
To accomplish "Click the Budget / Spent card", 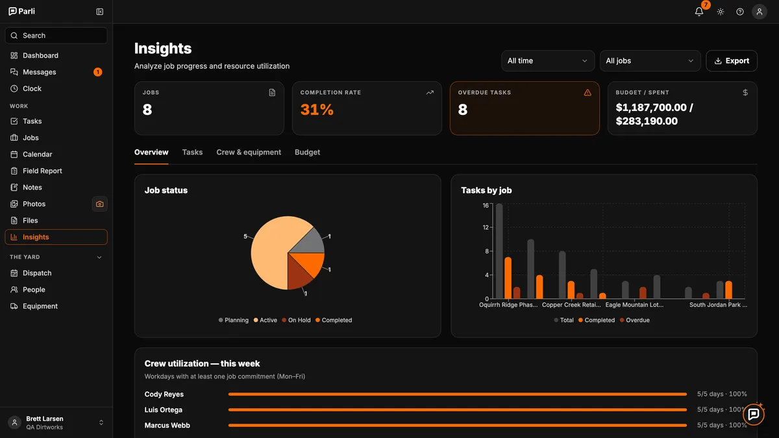I will (x=682, y=108).
